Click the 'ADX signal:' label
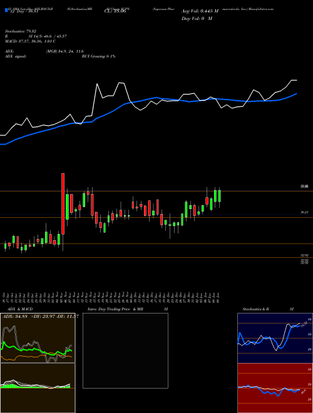 tap(15, 56)
